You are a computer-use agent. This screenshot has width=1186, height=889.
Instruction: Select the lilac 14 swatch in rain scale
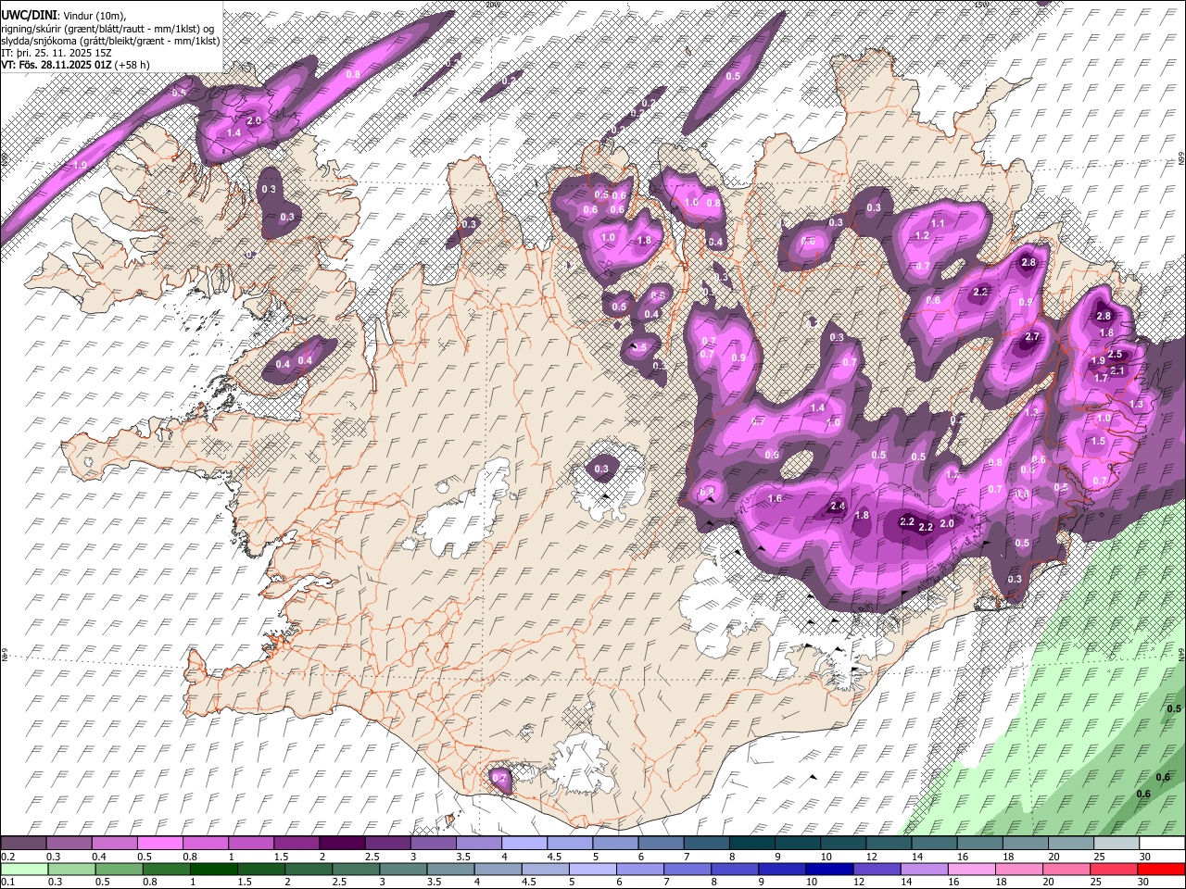pos(924,869)
